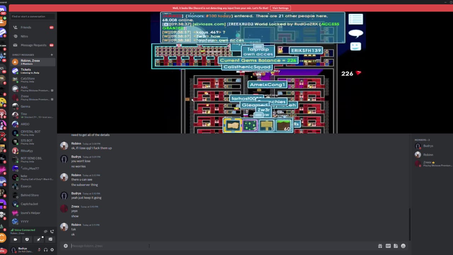Disconnect from the voice call
The height and width of the screenshot is (255, 453).
[x=52, y=231]
